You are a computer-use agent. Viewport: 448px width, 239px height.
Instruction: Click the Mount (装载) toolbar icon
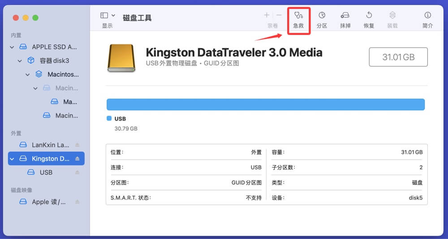tap(392, 15)
